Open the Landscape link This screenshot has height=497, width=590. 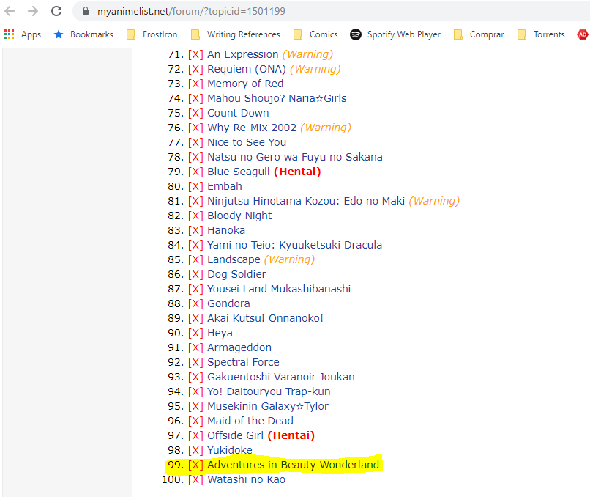point(234,259)
